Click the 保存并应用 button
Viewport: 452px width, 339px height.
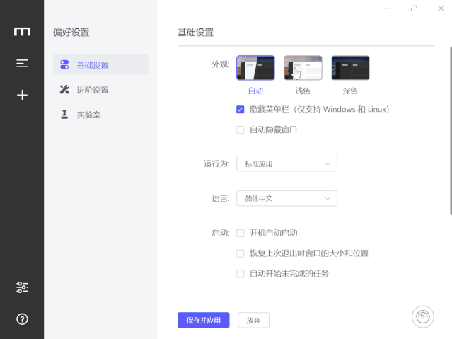pyautogui.click(x=204, y=320)
